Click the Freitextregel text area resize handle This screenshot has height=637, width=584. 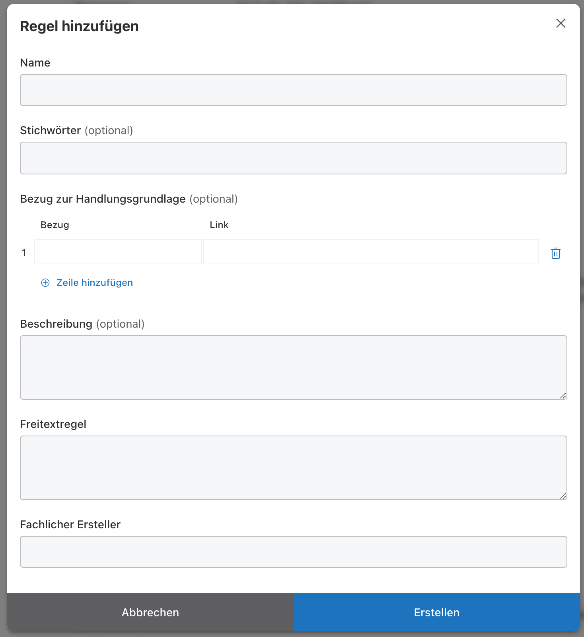[x=563, y=496]
